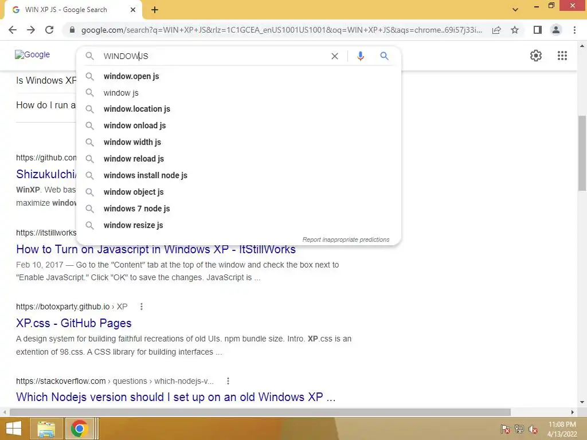This screenshot has height=440, width=587.
Task: Click the lock icon in the address bar
Action: (x=72, y=30)
